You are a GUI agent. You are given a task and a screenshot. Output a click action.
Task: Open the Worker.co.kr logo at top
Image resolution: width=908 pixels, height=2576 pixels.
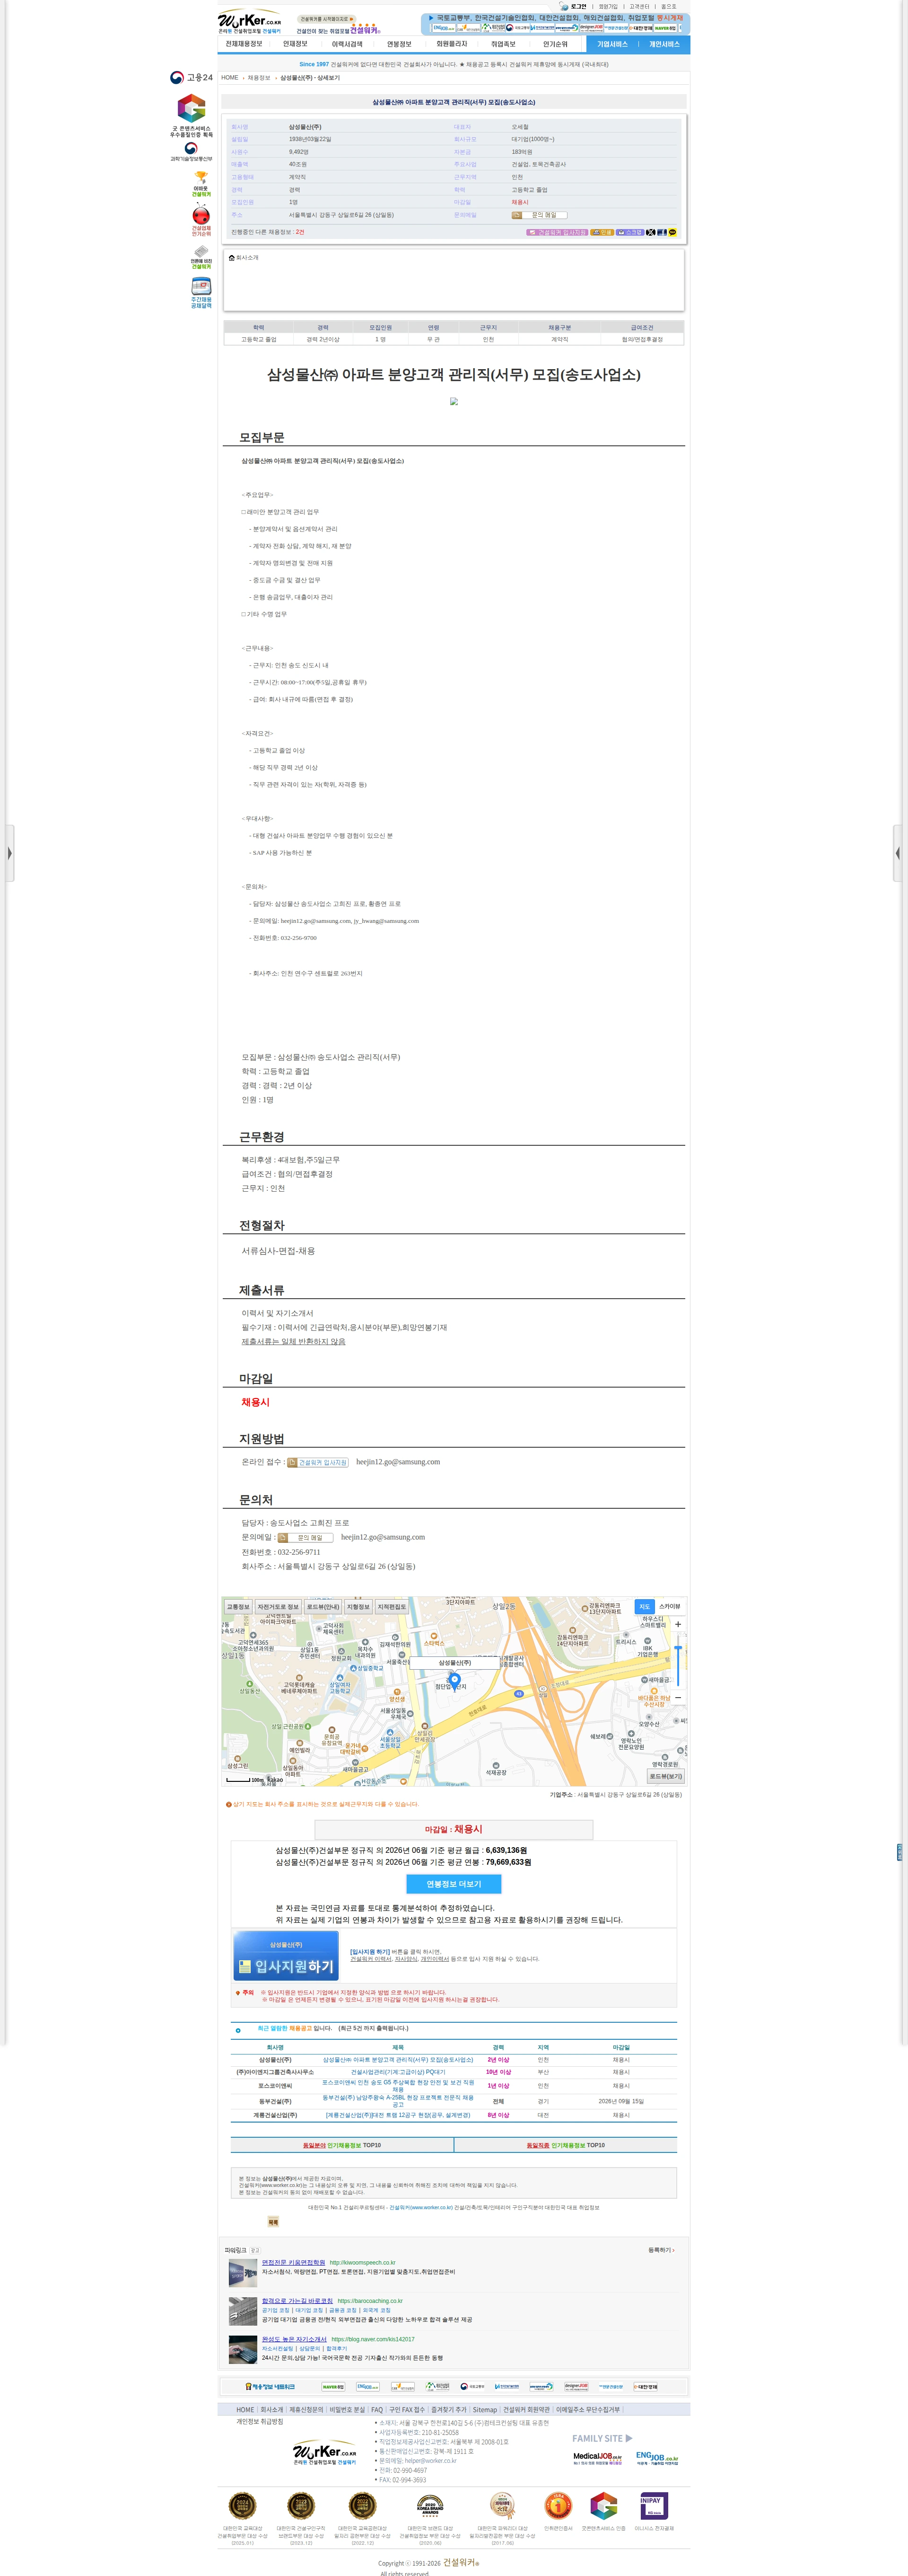(x=250, y=21)
